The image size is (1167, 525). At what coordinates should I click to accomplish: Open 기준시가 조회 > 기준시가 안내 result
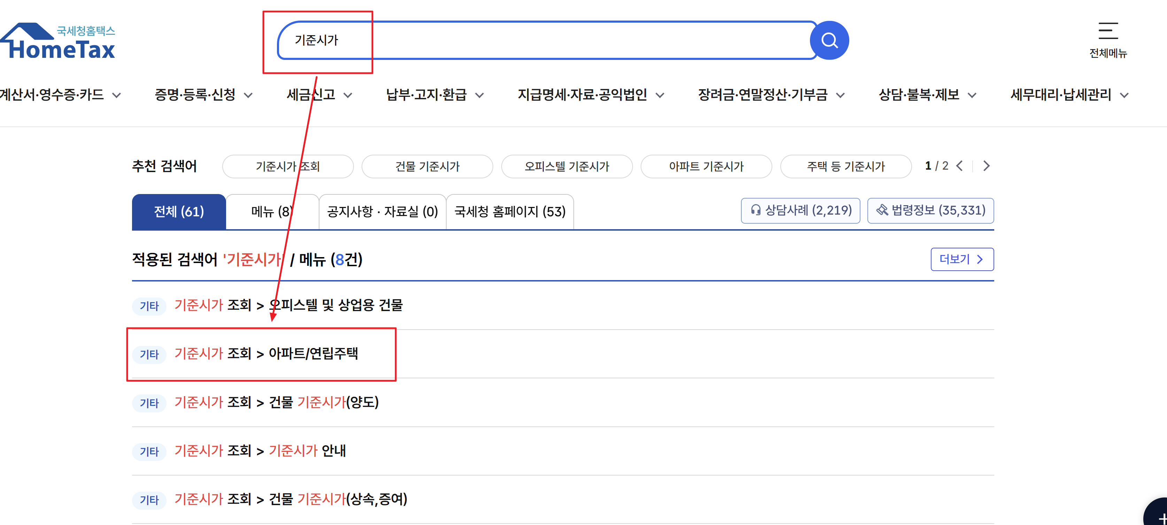point(260,451)
